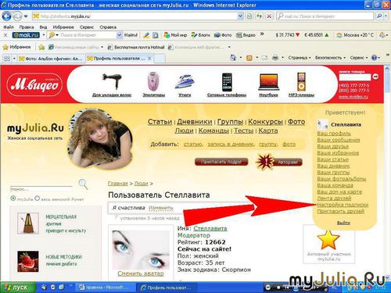
Task: Click the red arrow go button in М.видео search
Action: 375,77
